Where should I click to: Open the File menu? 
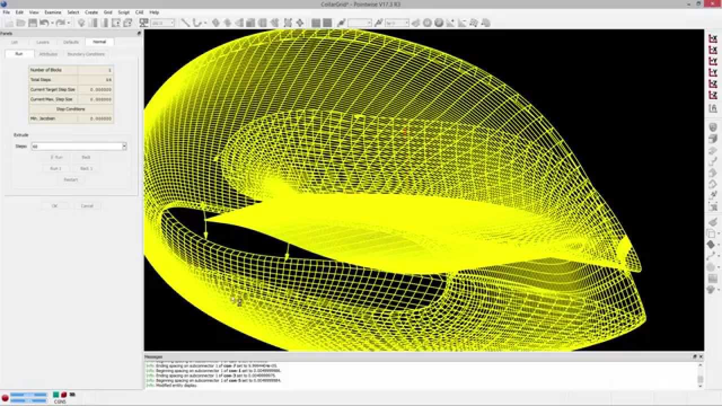(6, 12)
